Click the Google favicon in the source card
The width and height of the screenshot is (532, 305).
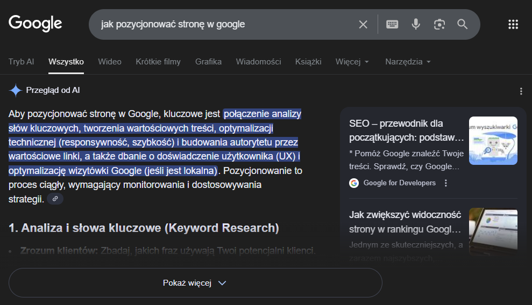(354, 183)
